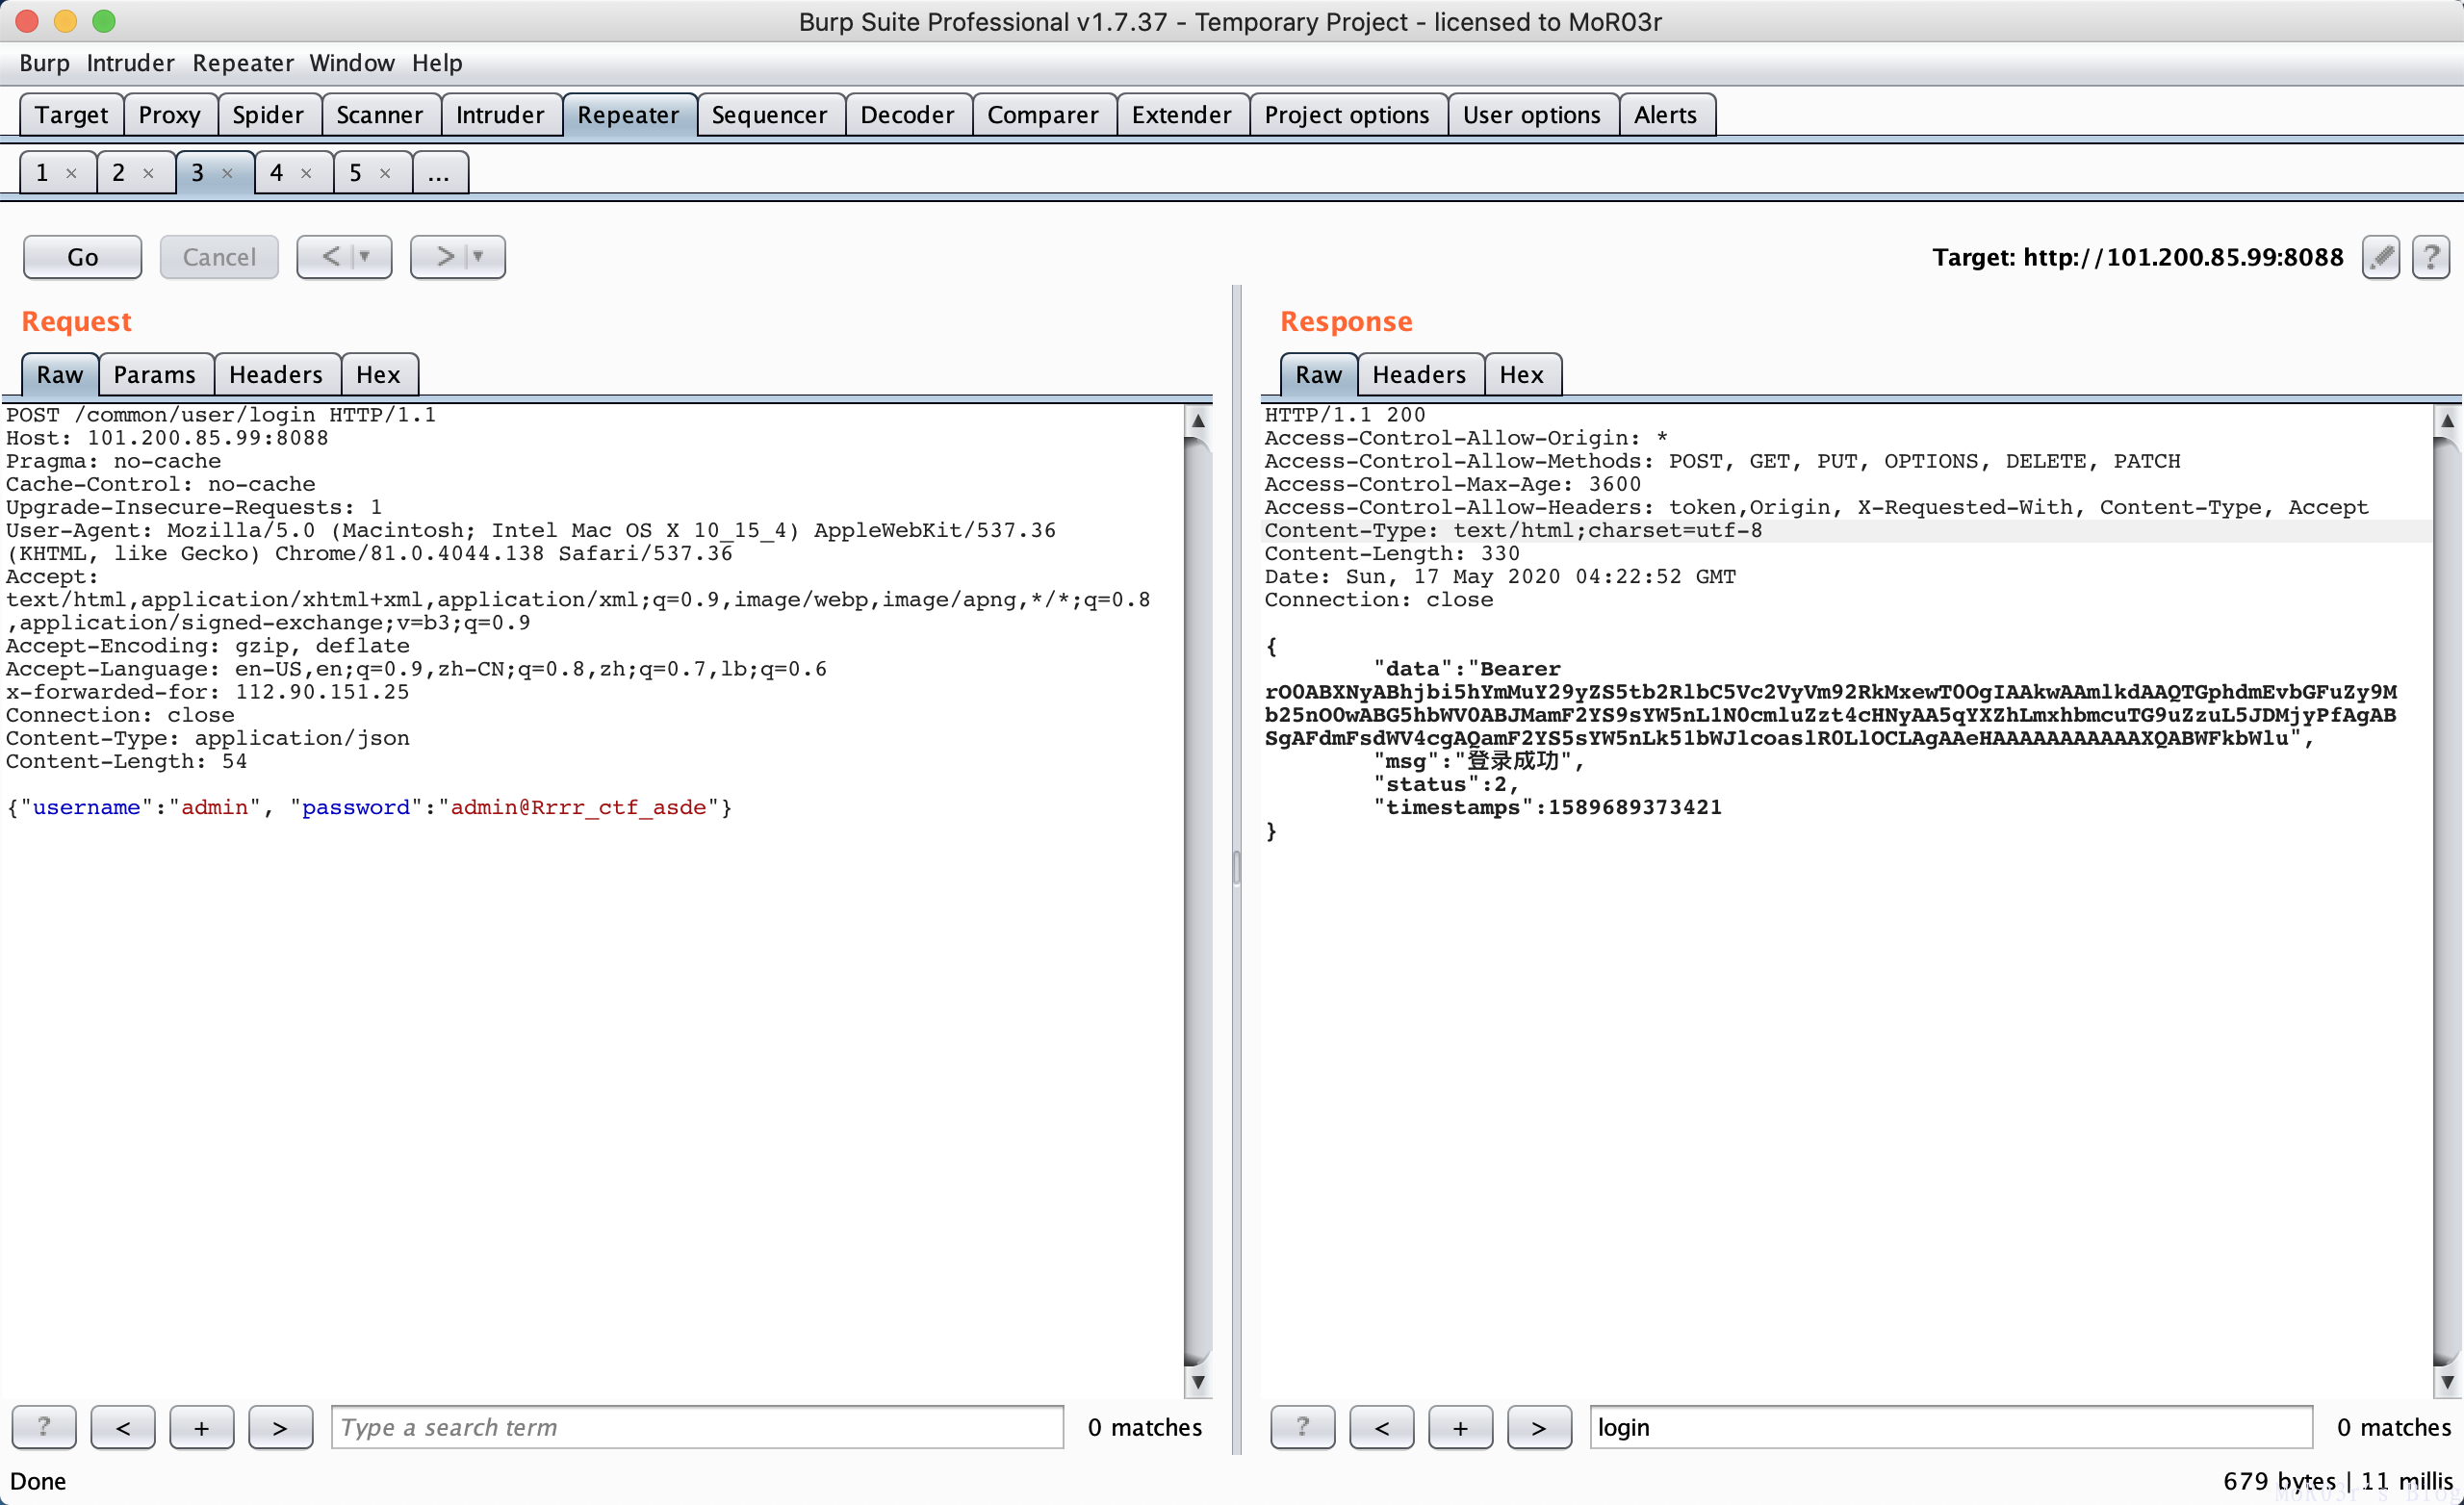Switch to the Comparer tab

1043,115
